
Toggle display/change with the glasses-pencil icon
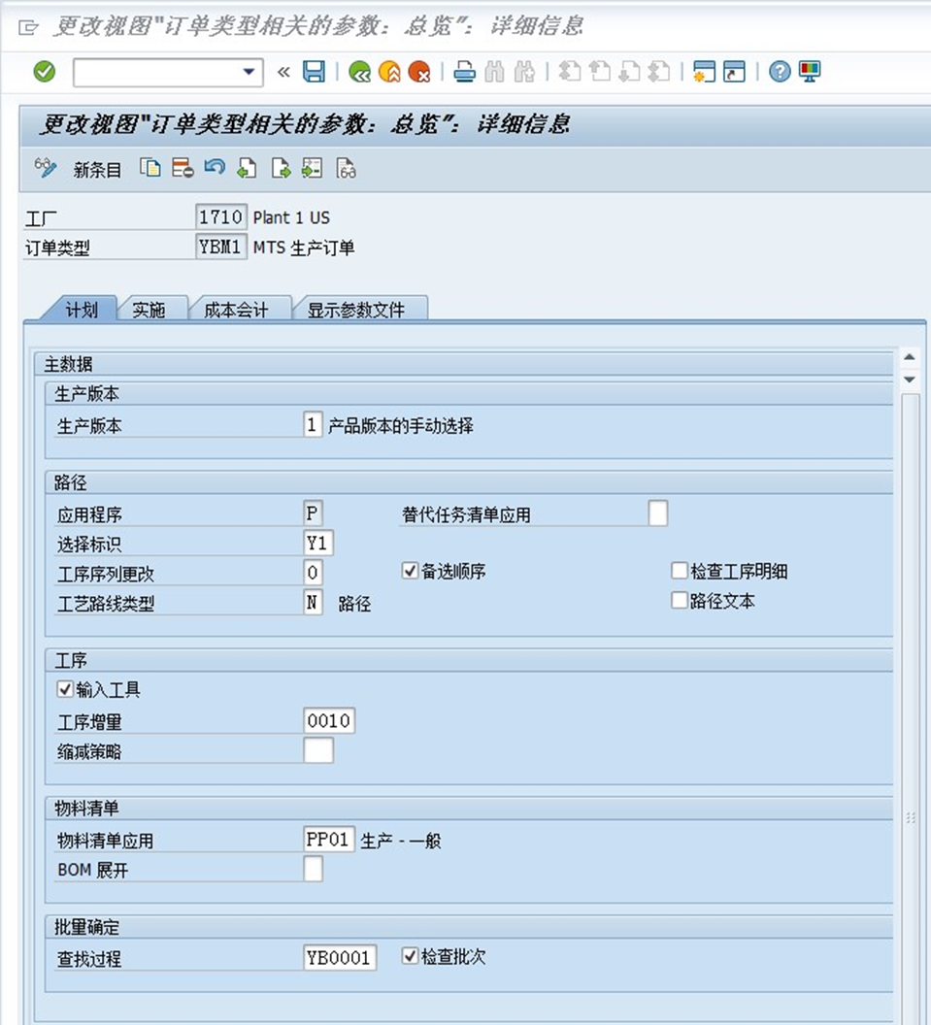tap(45, 168)
